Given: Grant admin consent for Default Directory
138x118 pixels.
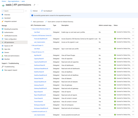Looking at the screenshot, I should click(x=59, y=21).
